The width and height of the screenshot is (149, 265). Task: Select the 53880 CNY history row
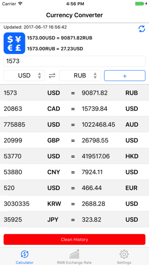point(74,172)
